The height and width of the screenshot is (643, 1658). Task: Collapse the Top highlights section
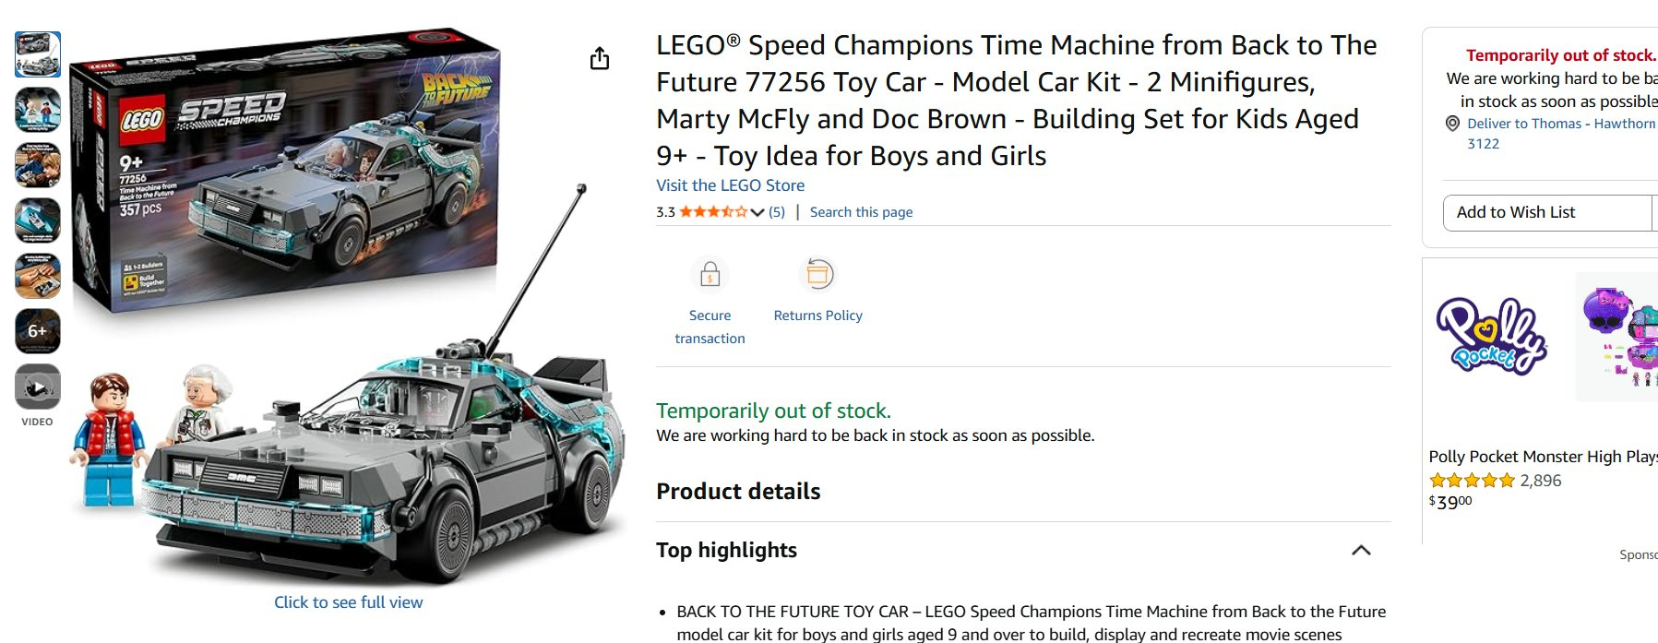coord(1361,550)
